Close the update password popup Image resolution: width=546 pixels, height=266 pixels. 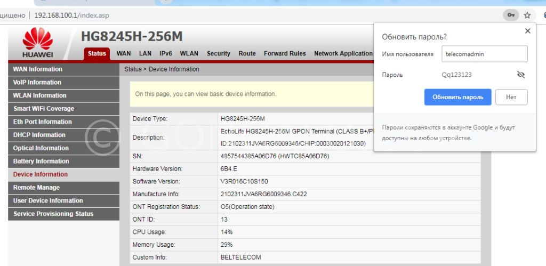(x=527, y=30)
